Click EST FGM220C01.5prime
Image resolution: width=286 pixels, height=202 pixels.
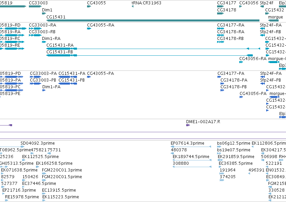point(62,177)
